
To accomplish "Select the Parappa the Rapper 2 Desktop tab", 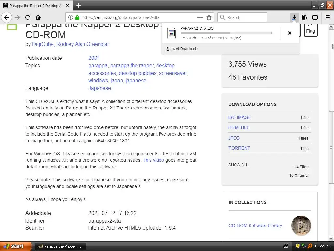I will point(37,6).
